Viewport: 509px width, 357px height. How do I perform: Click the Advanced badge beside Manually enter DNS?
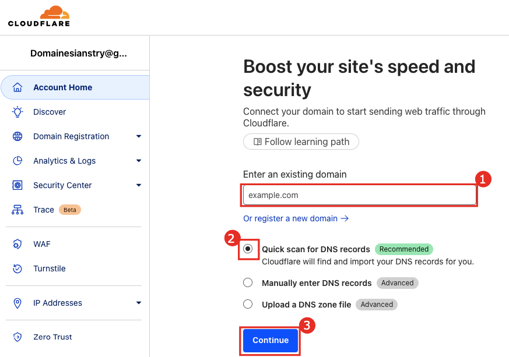[x=397, y=283]
